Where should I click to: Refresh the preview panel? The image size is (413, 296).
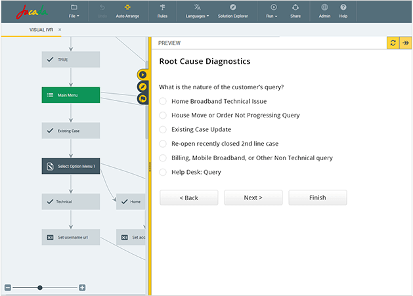pos(393,43)
